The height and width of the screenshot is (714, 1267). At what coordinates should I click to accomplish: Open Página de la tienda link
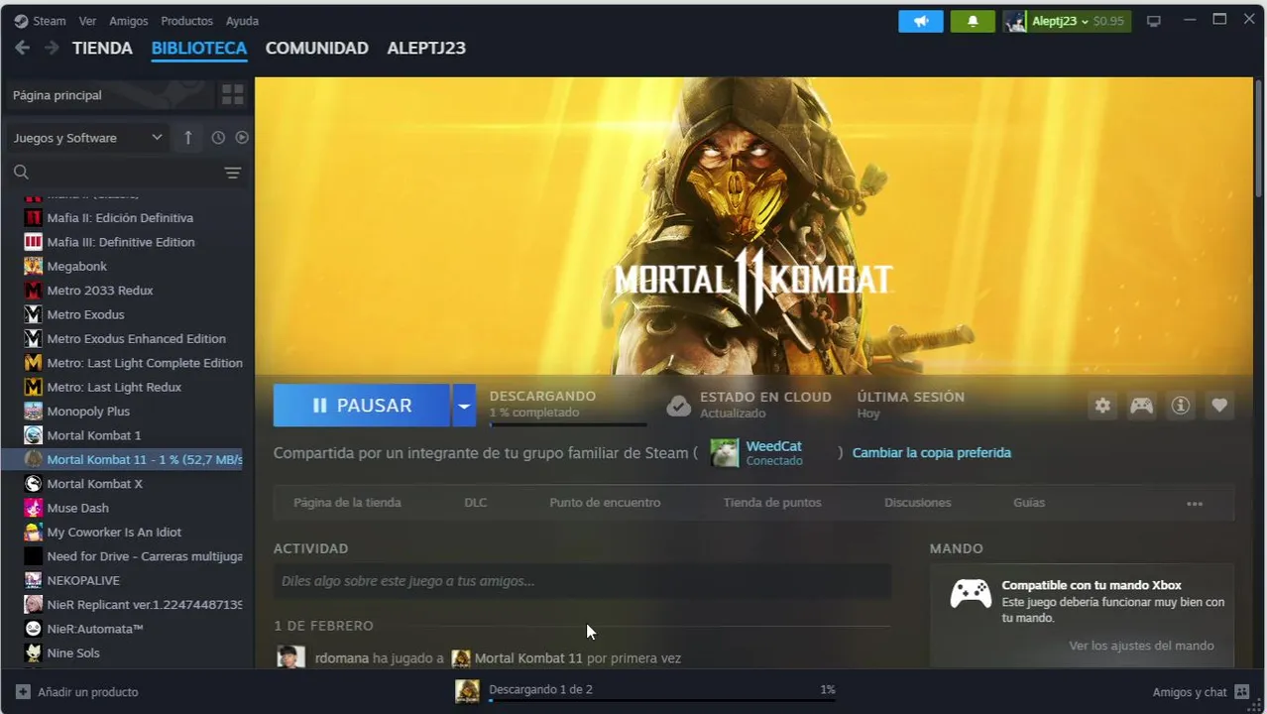click(x=347, y=503)
